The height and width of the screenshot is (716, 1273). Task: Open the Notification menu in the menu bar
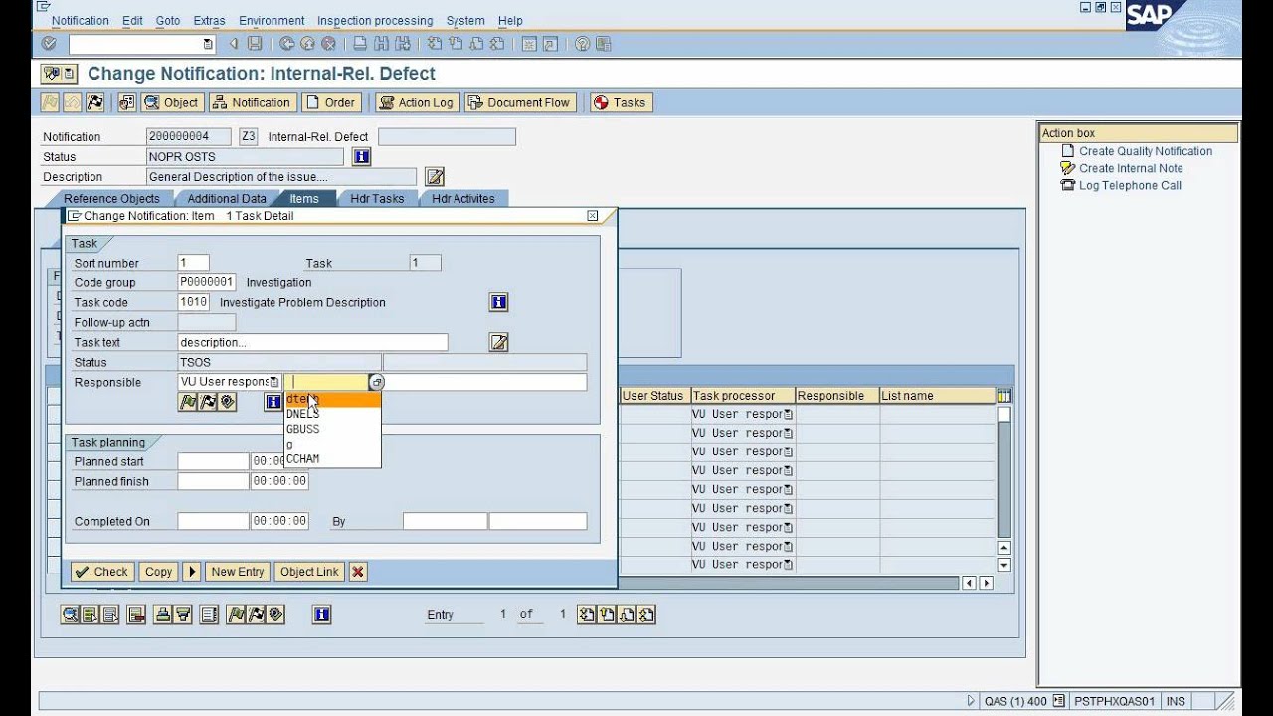[80, 20]
